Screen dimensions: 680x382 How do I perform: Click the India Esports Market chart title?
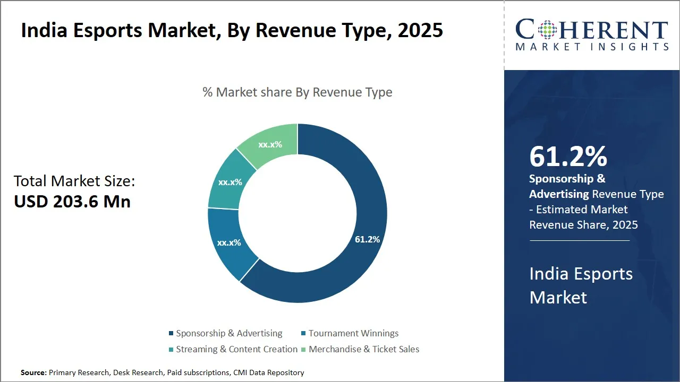click(232, 30)
